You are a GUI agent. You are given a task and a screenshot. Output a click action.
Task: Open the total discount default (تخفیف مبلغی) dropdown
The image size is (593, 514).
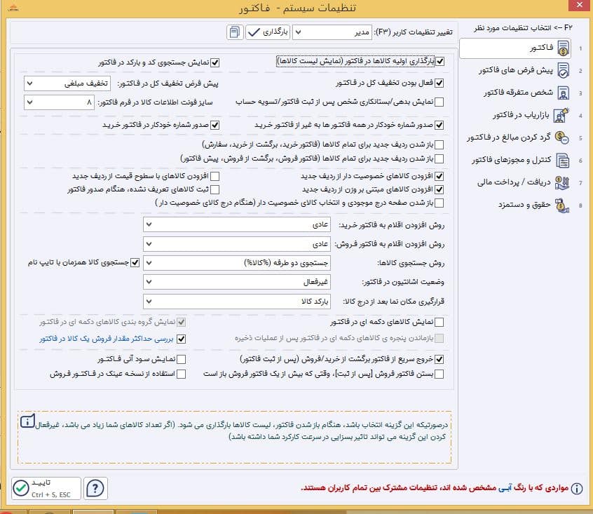[67, 83]
